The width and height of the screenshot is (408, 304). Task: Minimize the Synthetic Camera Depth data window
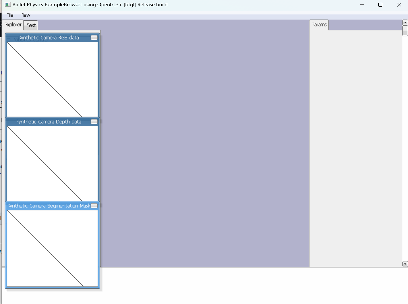[x=94, y=122]
